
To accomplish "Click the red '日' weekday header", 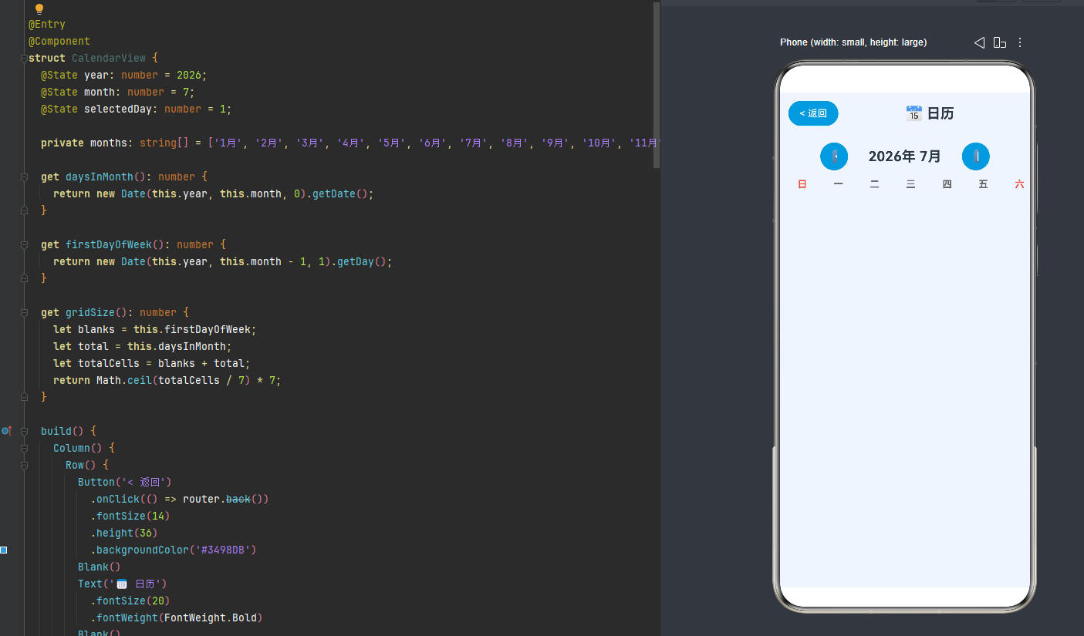I will (802, 184).
